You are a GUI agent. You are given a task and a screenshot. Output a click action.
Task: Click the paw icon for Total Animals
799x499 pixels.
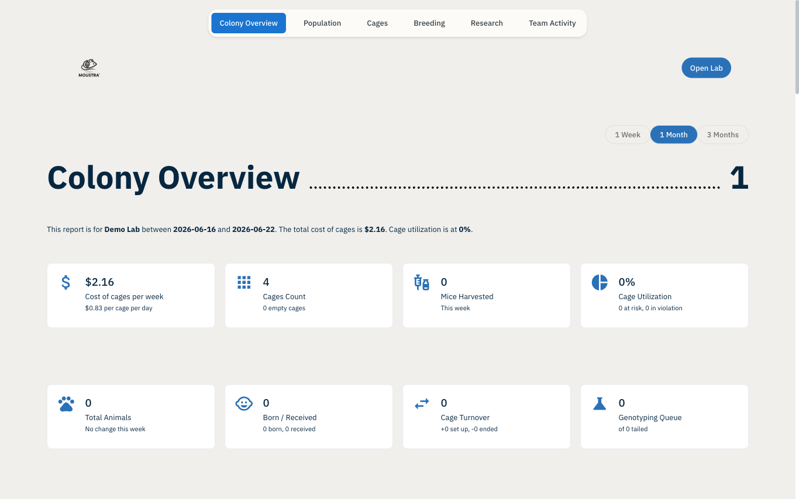tap(66, 404)
